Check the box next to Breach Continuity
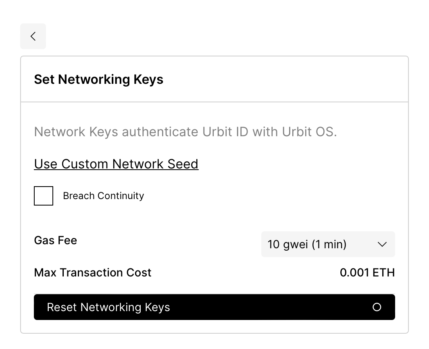This screenshot has width=429, height=349. pyautogui.click(x=43, y=196)
